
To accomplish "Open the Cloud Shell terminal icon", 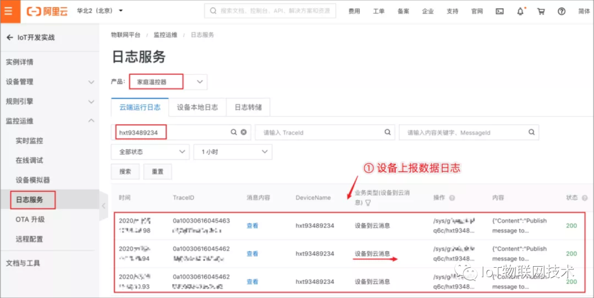I will coord(499,12).
